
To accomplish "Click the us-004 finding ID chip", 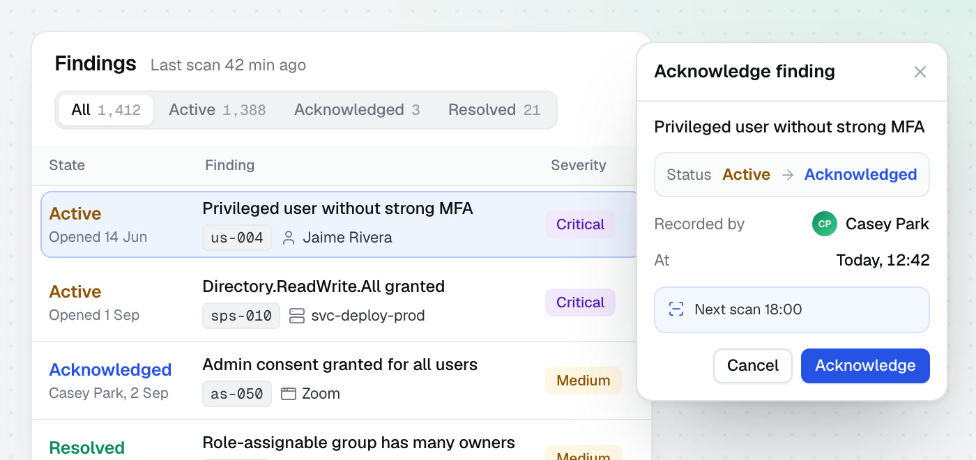I will (x=237, y=238).
